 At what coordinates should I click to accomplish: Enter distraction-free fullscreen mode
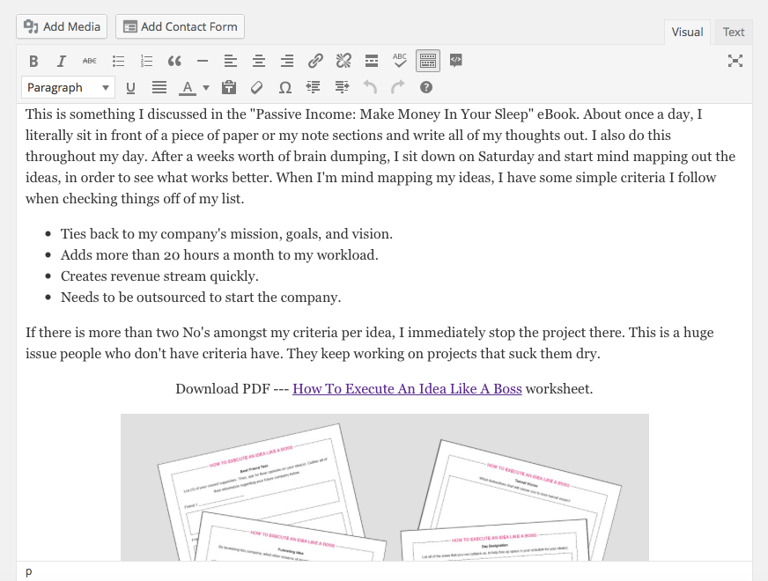pos(735,62)
